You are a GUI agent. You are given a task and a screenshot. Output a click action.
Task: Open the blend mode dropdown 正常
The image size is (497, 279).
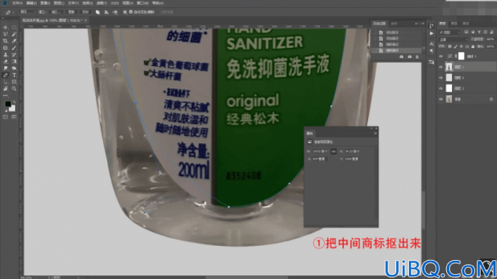click(x=453, y=39)
